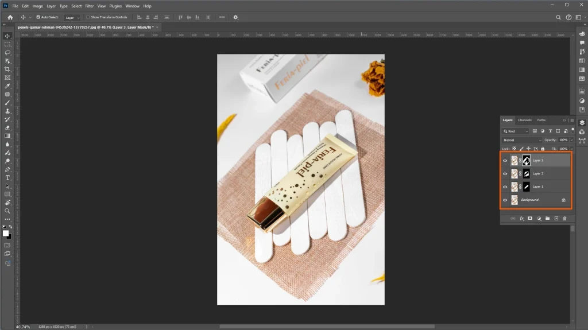Select the Horizontal Type tool
Viewport: 588px width, 330px height.
[x=7, y=177]
